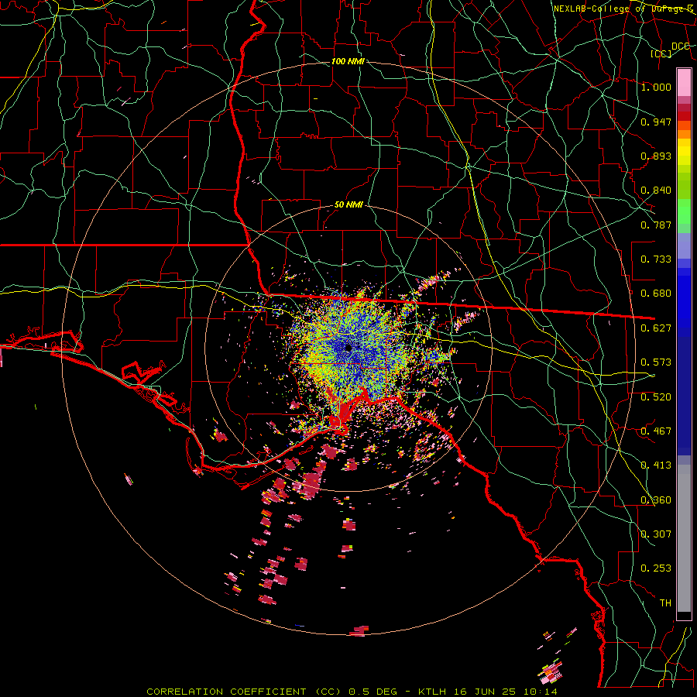Click the 0.573 scale value
The height and width of the screenshot is (697, 697).
656,362
